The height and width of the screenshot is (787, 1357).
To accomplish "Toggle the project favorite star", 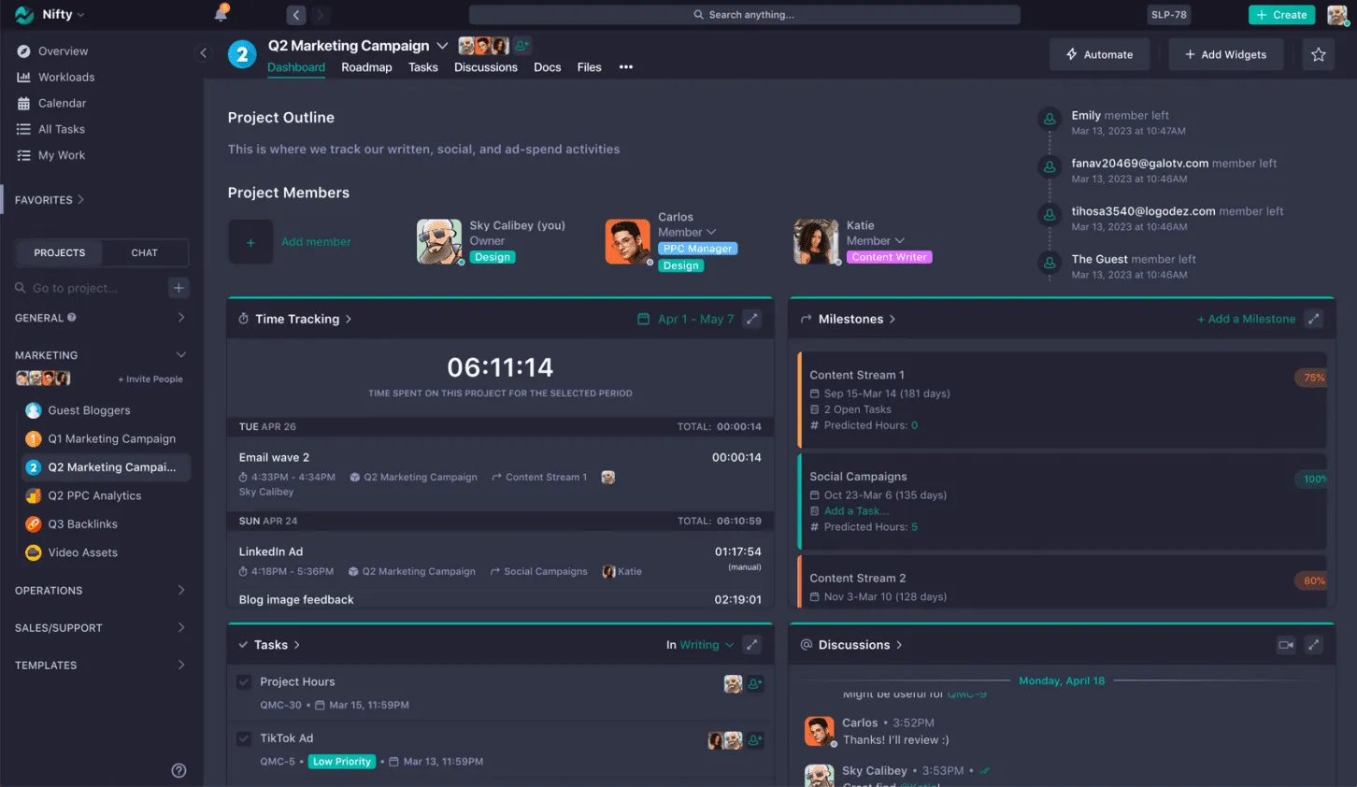I will coord(1319,54).
